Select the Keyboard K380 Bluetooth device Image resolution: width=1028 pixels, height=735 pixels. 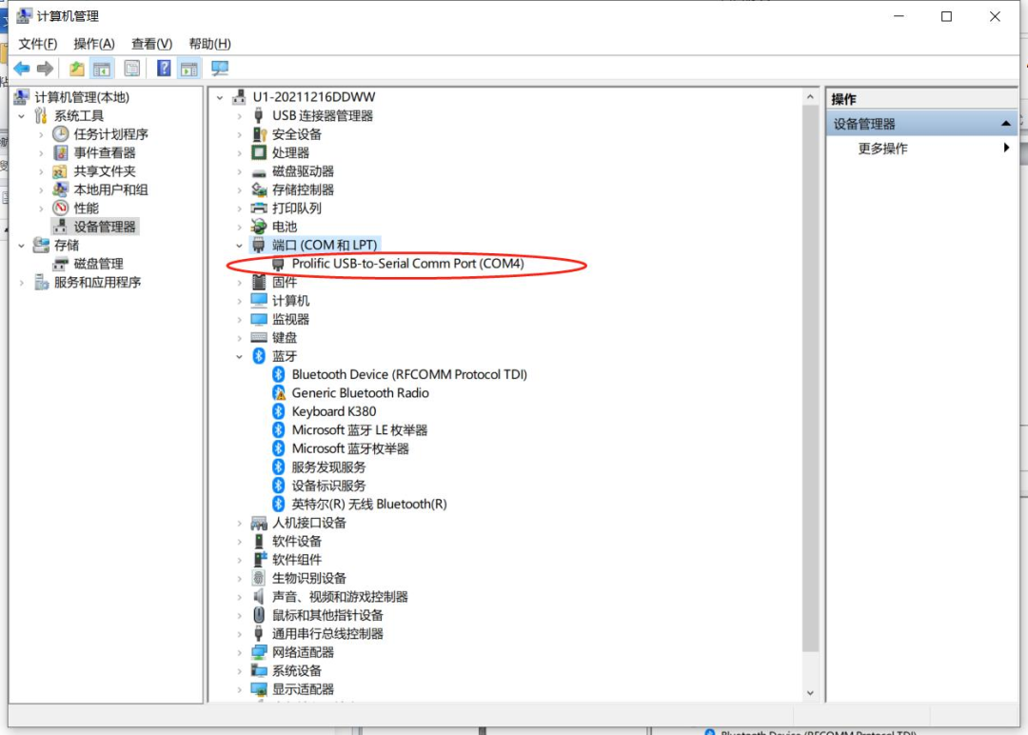(x=333, y=411)
